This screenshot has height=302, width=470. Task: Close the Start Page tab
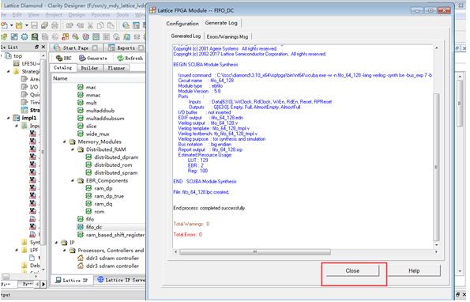tap(95, 48)
